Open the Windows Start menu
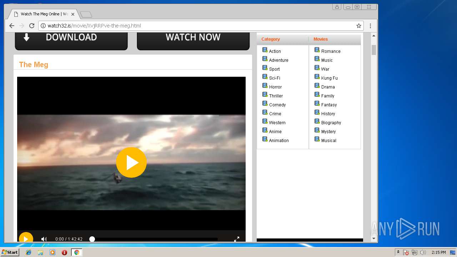This screenshot has height=257, width=457. point(10,252)
